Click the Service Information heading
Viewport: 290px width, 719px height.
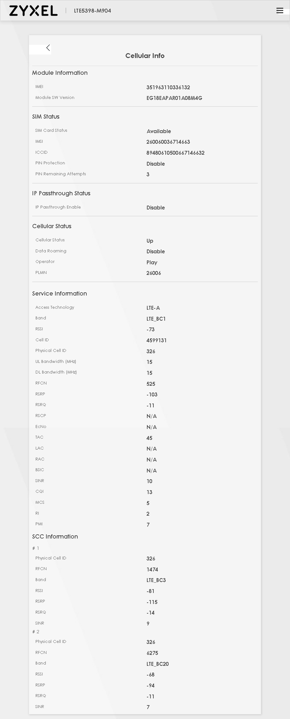pyautogui.click(x=60, y=294)
